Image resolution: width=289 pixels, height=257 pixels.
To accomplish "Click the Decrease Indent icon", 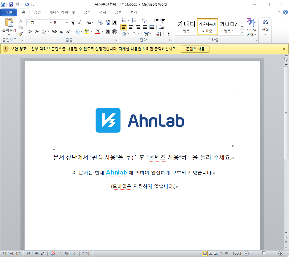I will (156, 20).
